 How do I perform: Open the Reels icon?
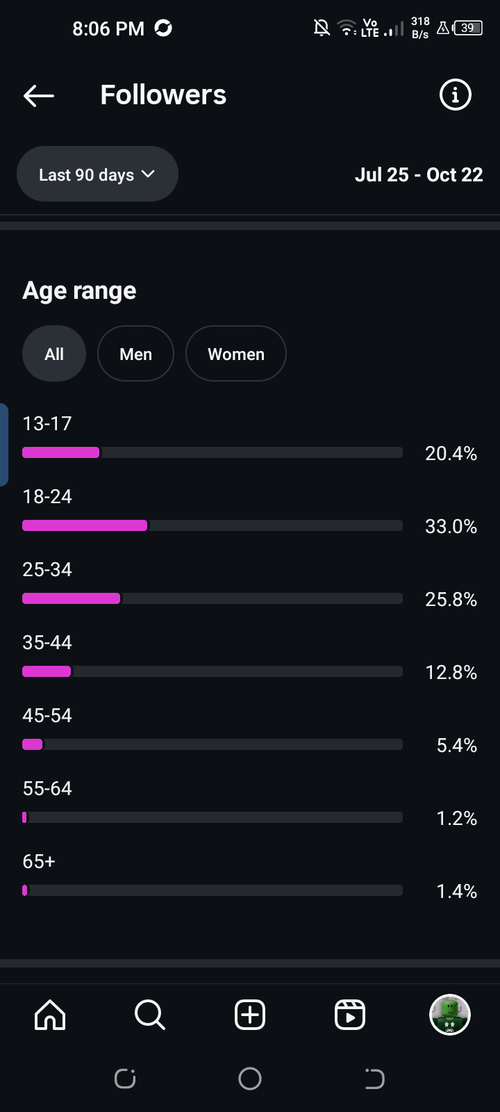point(350,1015)
